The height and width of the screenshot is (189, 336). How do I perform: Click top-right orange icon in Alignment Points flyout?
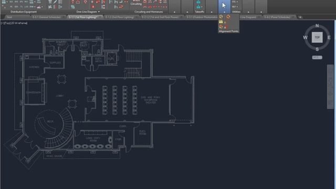coord(228,17)
